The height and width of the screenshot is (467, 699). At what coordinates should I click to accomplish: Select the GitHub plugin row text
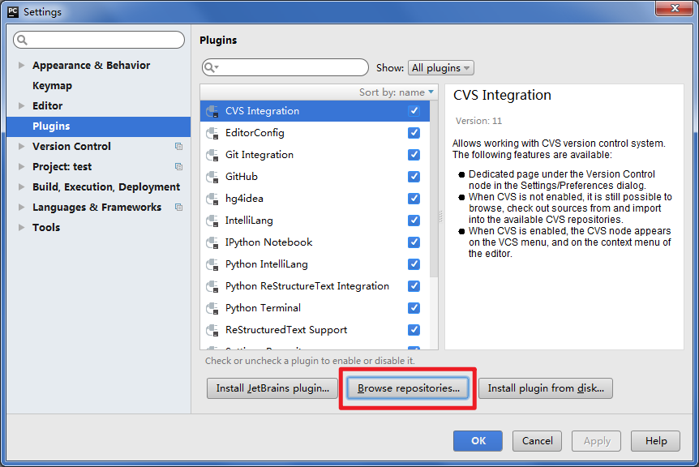coord(242,177)
